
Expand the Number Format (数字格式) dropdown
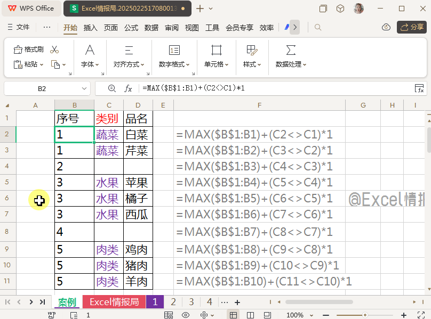[x=174, y=64]
